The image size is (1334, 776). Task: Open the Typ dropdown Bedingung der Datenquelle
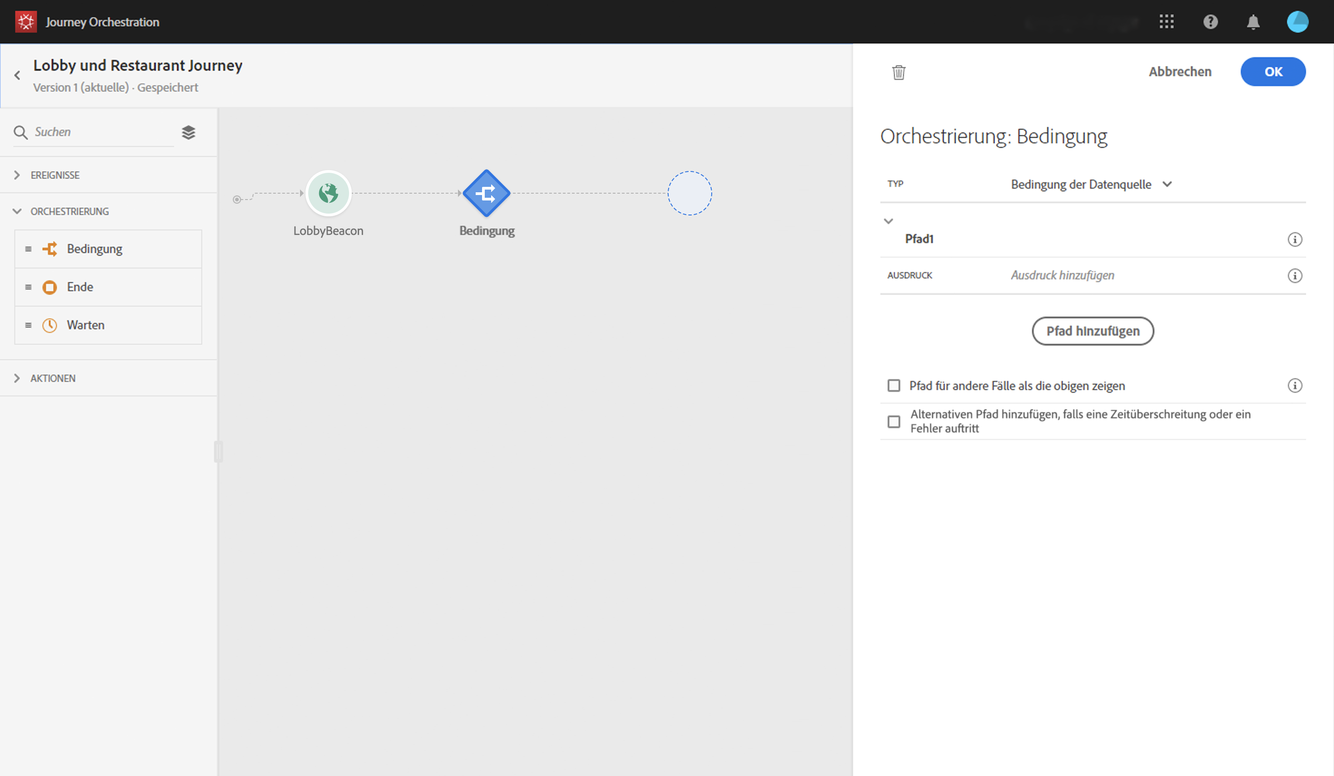click(x=1091, y=184)
